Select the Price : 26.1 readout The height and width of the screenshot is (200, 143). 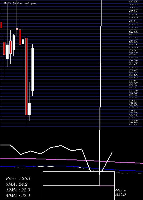click(x=18, y=179)
